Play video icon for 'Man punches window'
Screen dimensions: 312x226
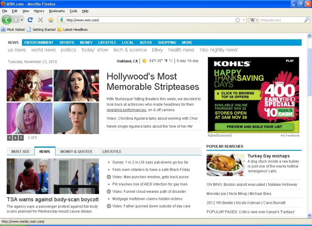coord(109,177)
